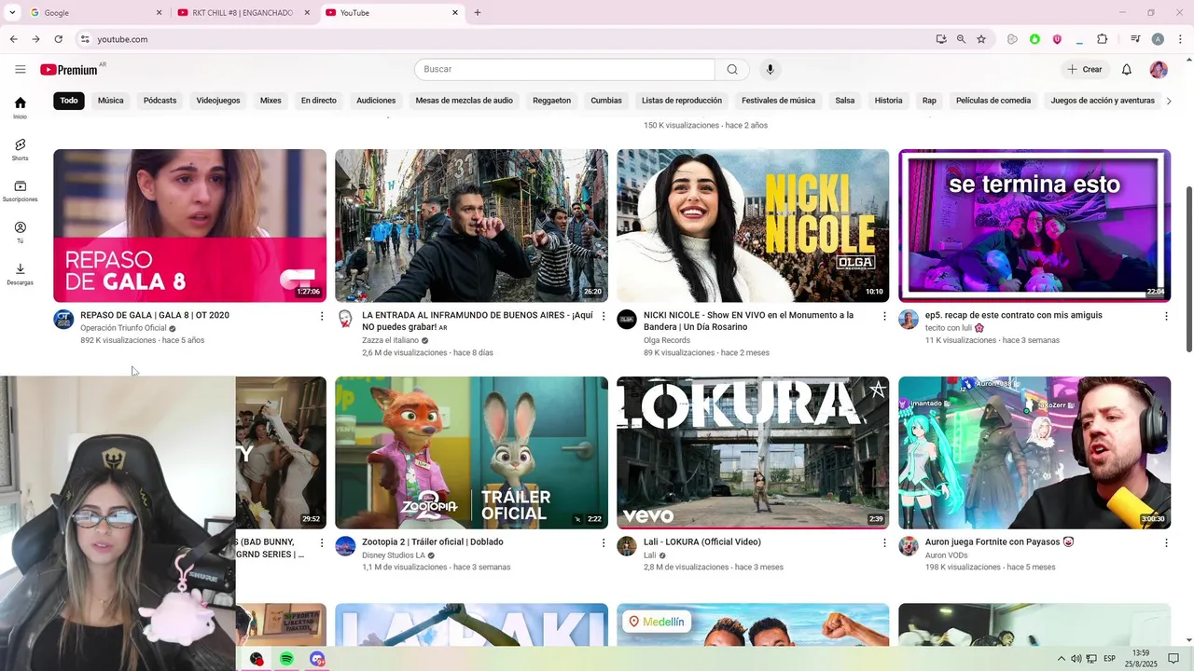This screenshot has width=1194, height=671.
Task: Show hidden system tray icons
Action: click(x=1061, y=659)
